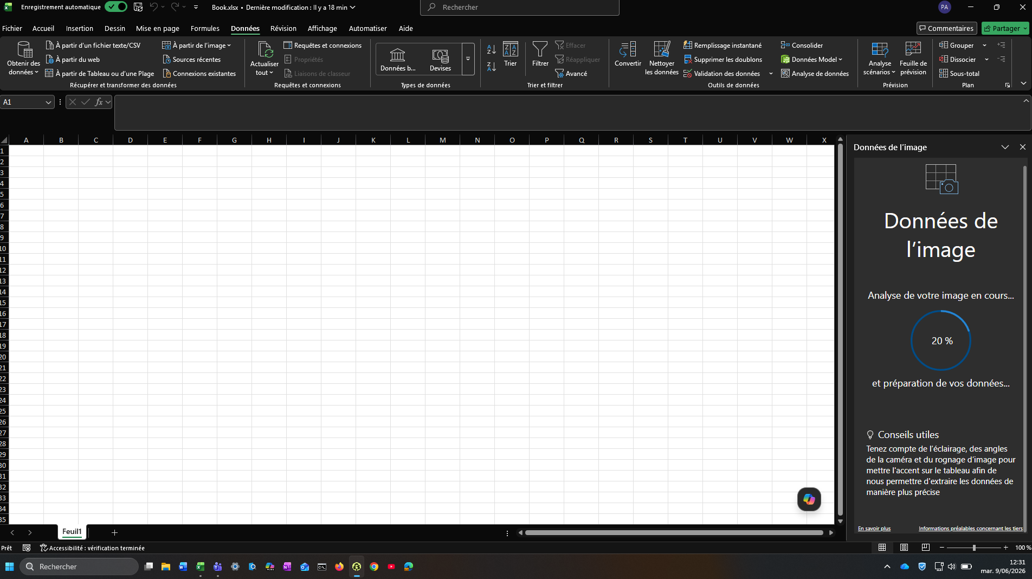Open the Formules tab
The width and height of the screenshot is (1032, 579).
pos(205,28)
